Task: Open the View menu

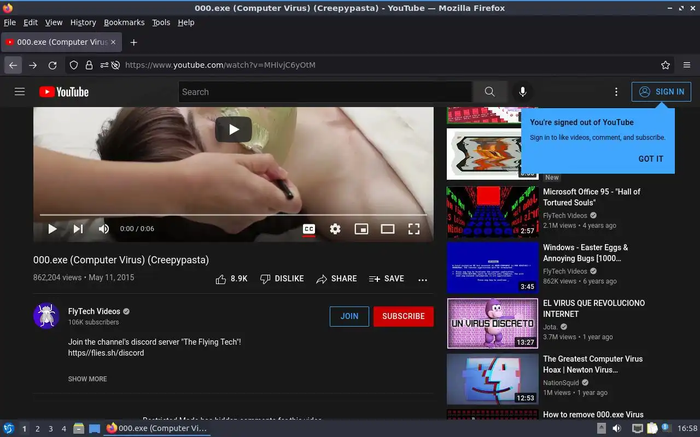Action: pyautogui.click(x=54, y=22)
